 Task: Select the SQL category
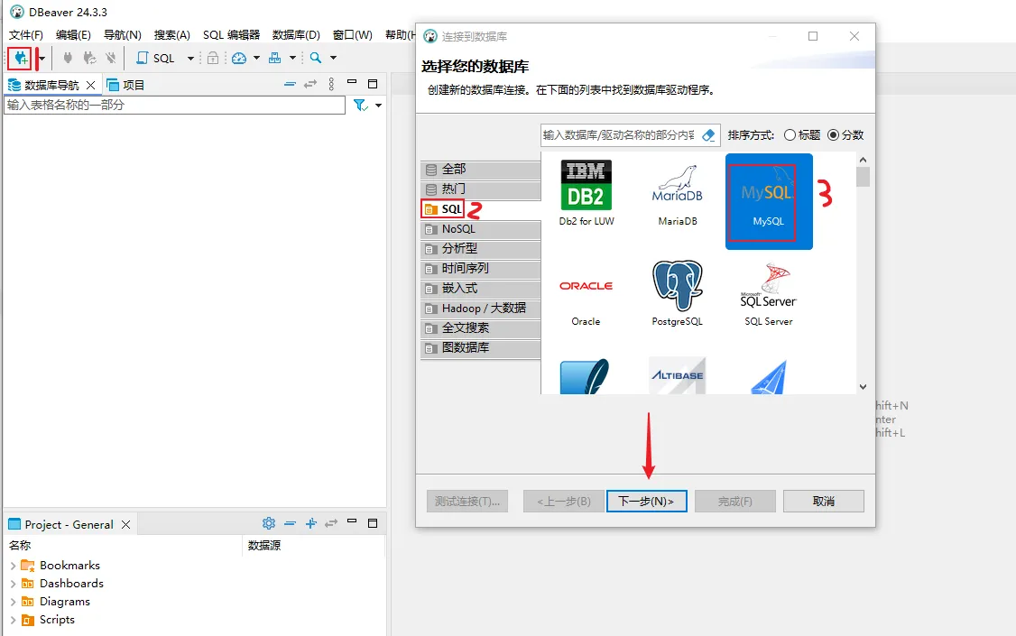tap(480, 209)
